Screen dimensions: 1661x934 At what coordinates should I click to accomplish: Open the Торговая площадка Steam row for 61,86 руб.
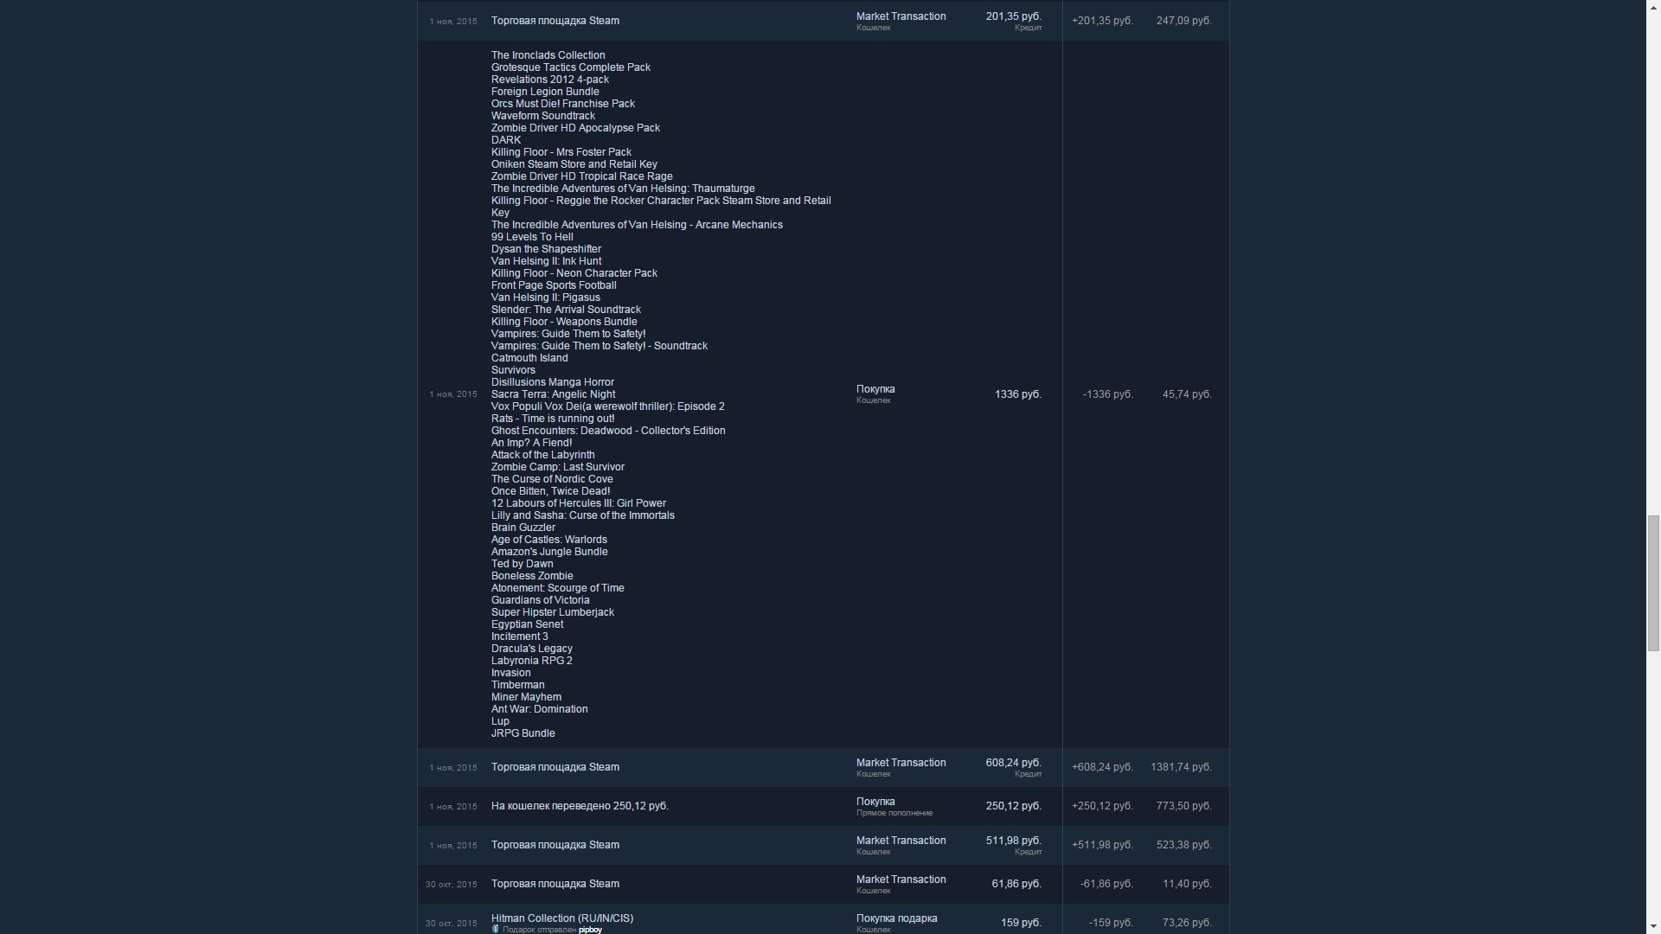823,884
